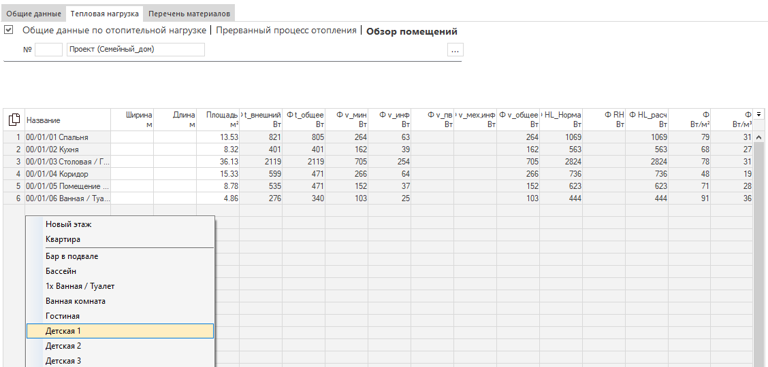Click the Длина column header

coord(175,120)
